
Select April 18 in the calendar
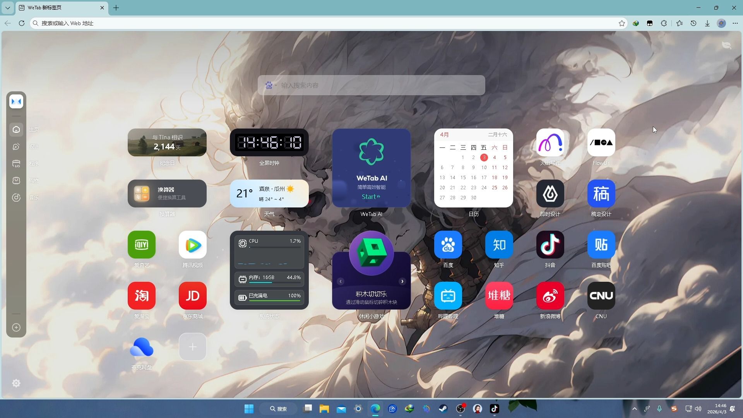(x=494, y=178)
